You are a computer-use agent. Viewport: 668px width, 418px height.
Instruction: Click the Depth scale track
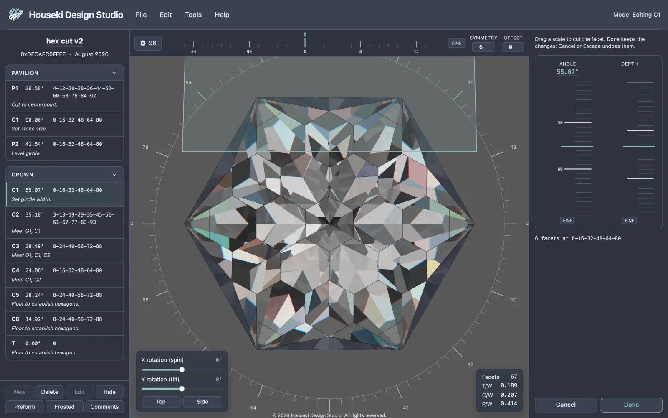click(x=640, y=146)
